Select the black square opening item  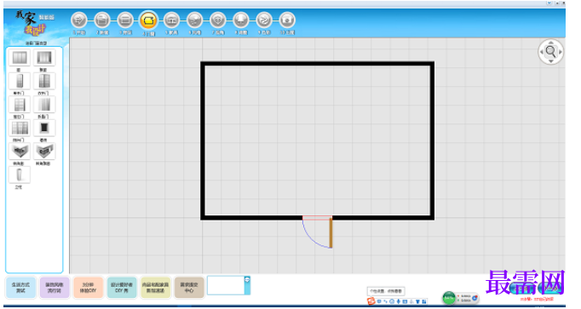point(44,128)
